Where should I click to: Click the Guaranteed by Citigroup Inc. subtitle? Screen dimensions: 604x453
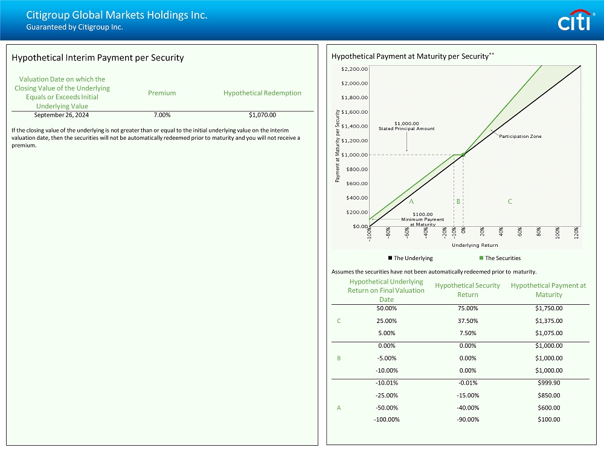74,27
